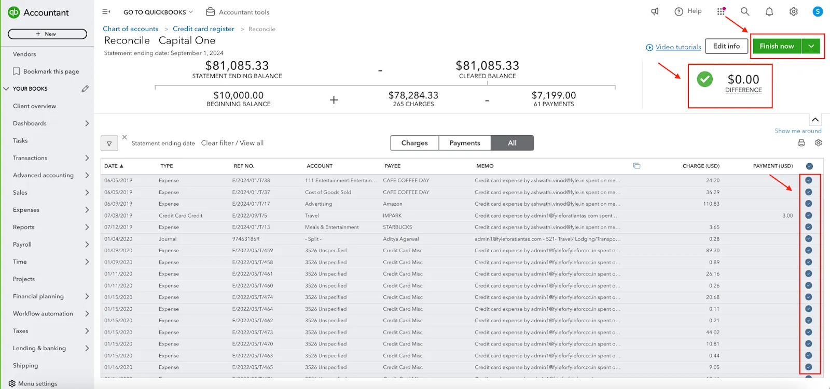The height and width of the screenshot is (389, 830).
Task: Open notifications bell
Action: [769, 11]
